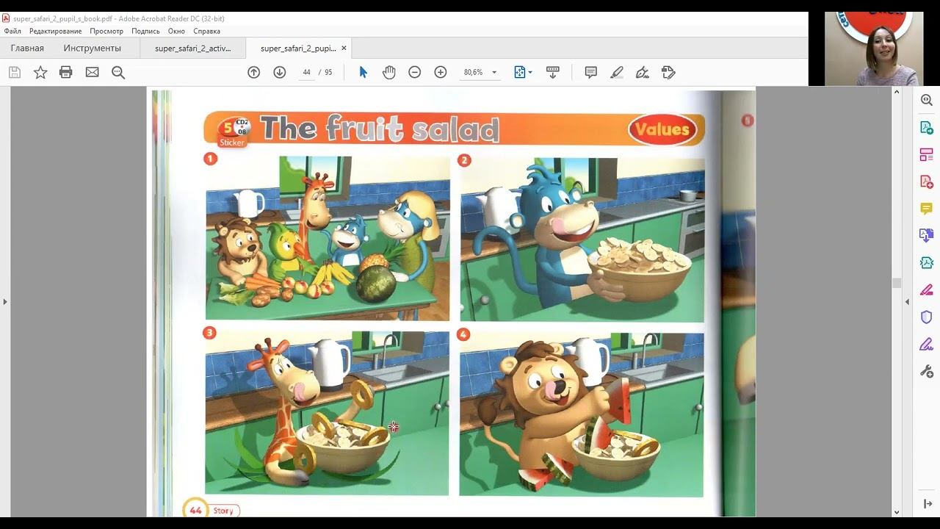Click story picture 3 with the giraffe
This screenshot has height=529, width=940.
tap(327, 413)
